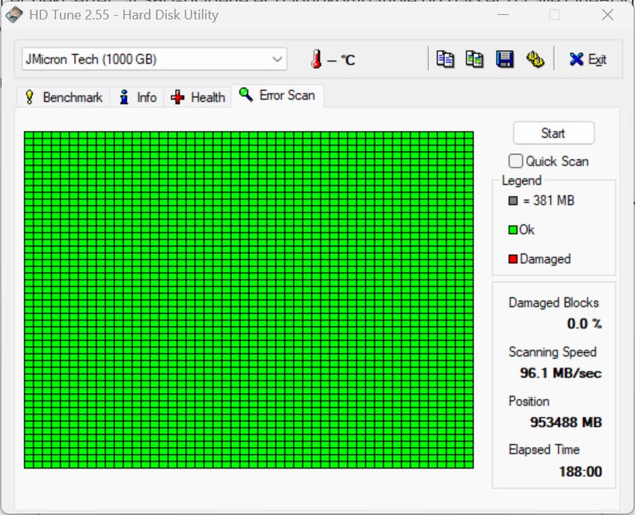
Task: Click the Benchmark tab lightbulb icon
Action: click(29, 97)
